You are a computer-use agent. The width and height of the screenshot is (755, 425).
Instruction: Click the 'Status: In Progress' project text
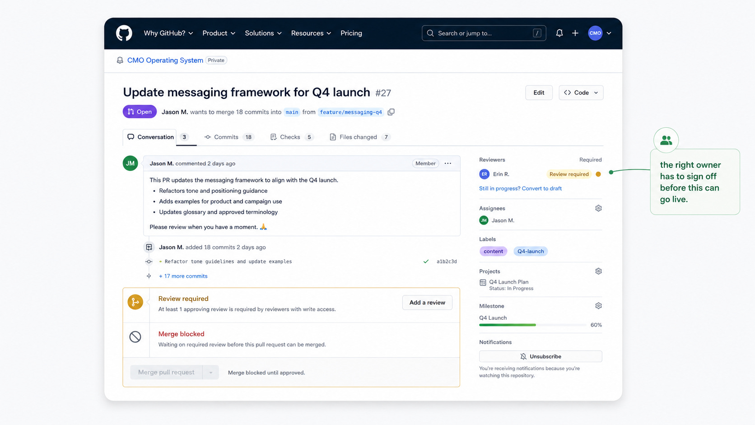tap(511, 289)
